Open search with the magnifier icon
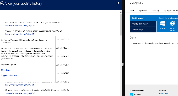This screenshot has width=178, height=96. pos(118,3)
